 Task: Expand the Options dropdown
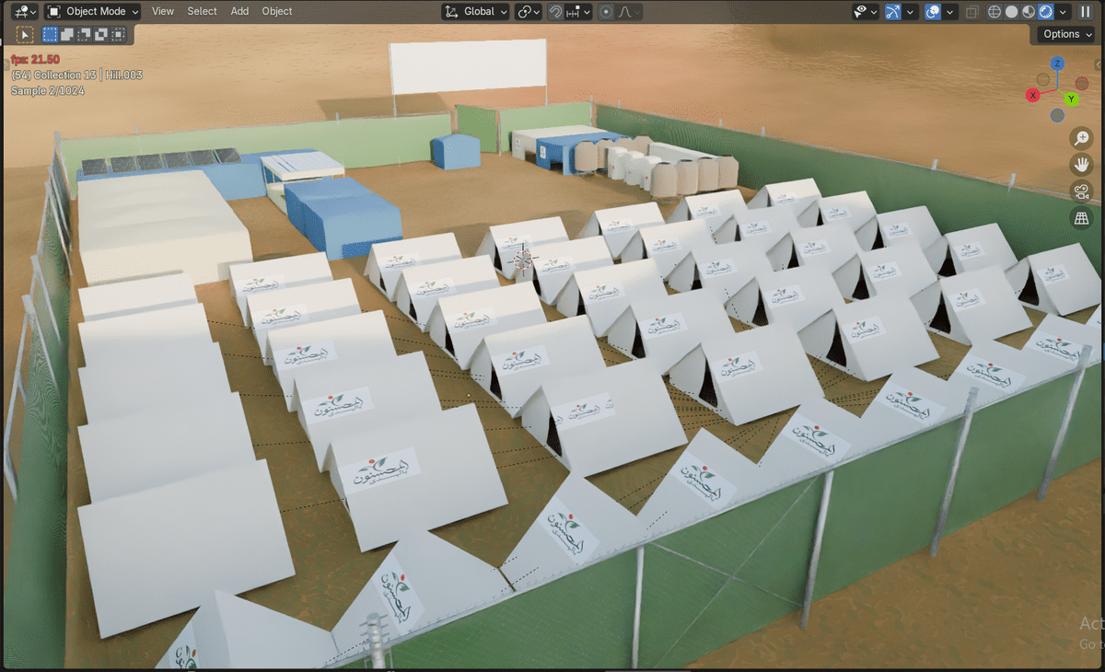coord(1067,34)
